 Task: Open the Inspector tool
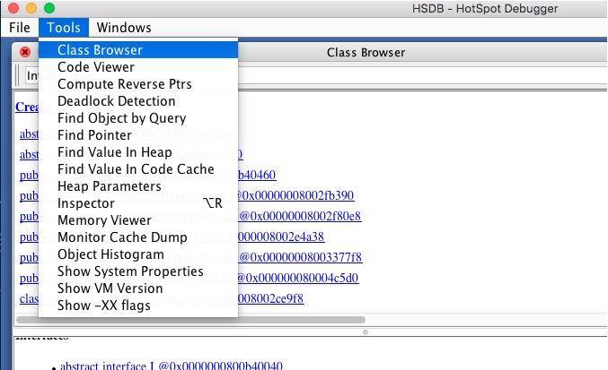click(x=138, y=203)
